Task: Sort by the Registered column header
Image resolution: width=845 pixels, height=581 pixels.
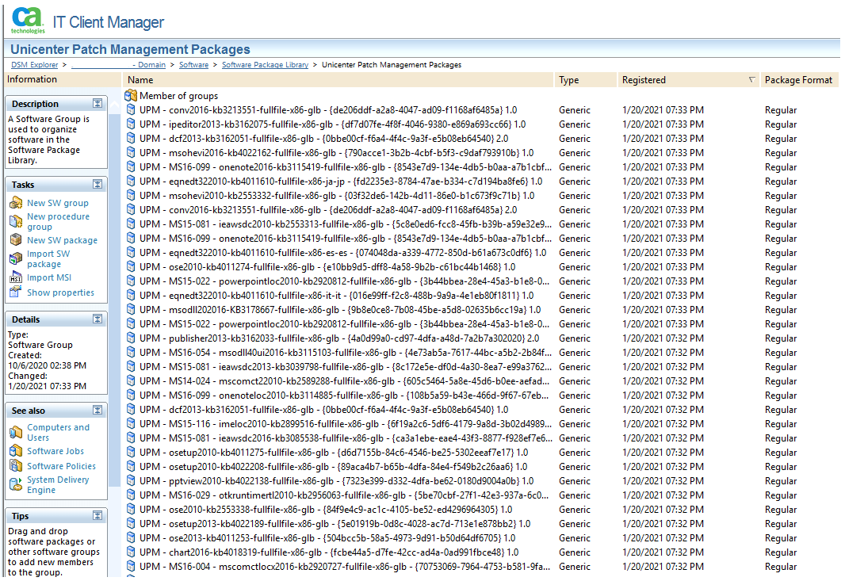Action: coord(689,80)
